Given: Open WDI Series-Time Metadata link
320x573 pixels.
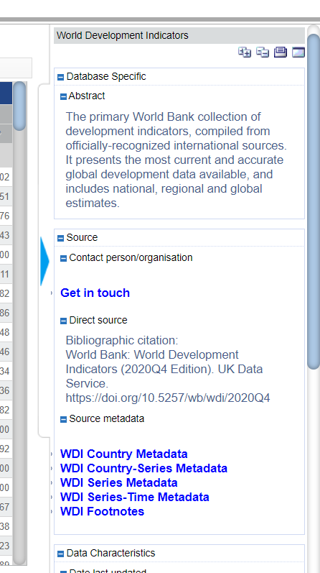Looking at the screenshot, I should 135,497.
